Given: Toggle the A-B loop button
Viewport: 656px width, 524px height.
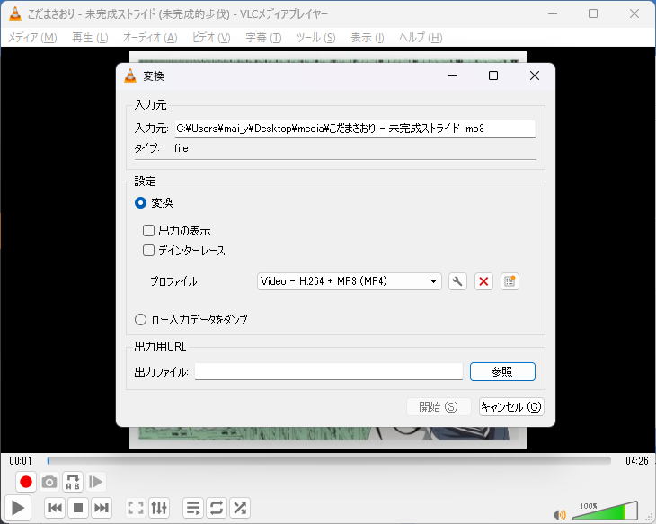Looking at the screenshot, I should point(73,482).
